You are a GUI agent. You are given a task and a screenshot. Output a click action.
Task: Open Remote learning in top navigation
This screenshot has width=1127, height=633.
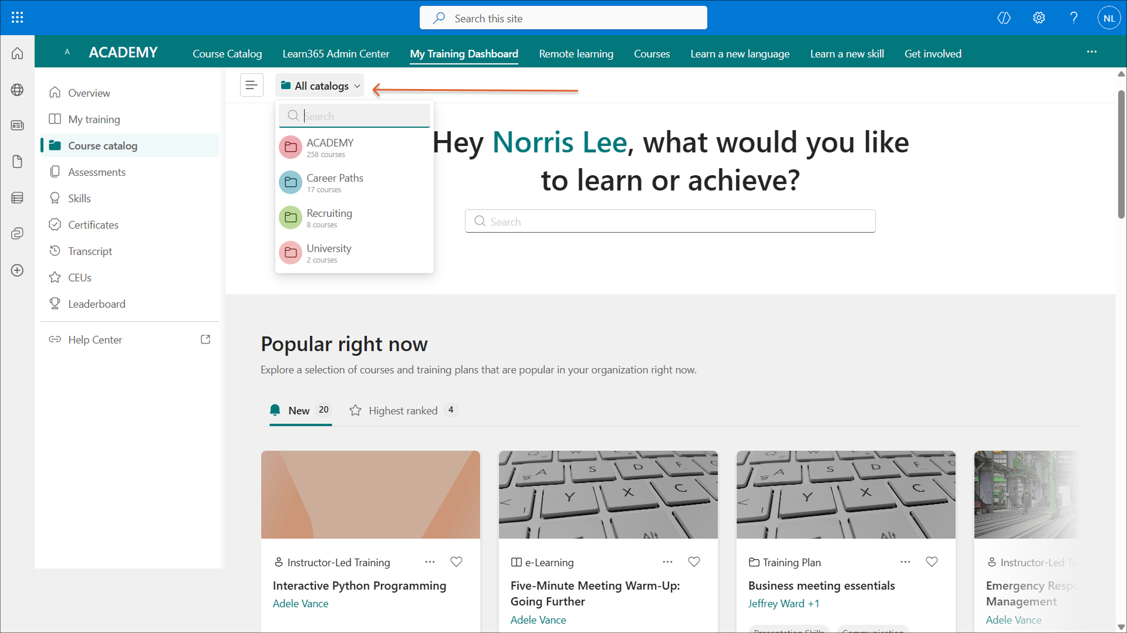click(576, 53)
